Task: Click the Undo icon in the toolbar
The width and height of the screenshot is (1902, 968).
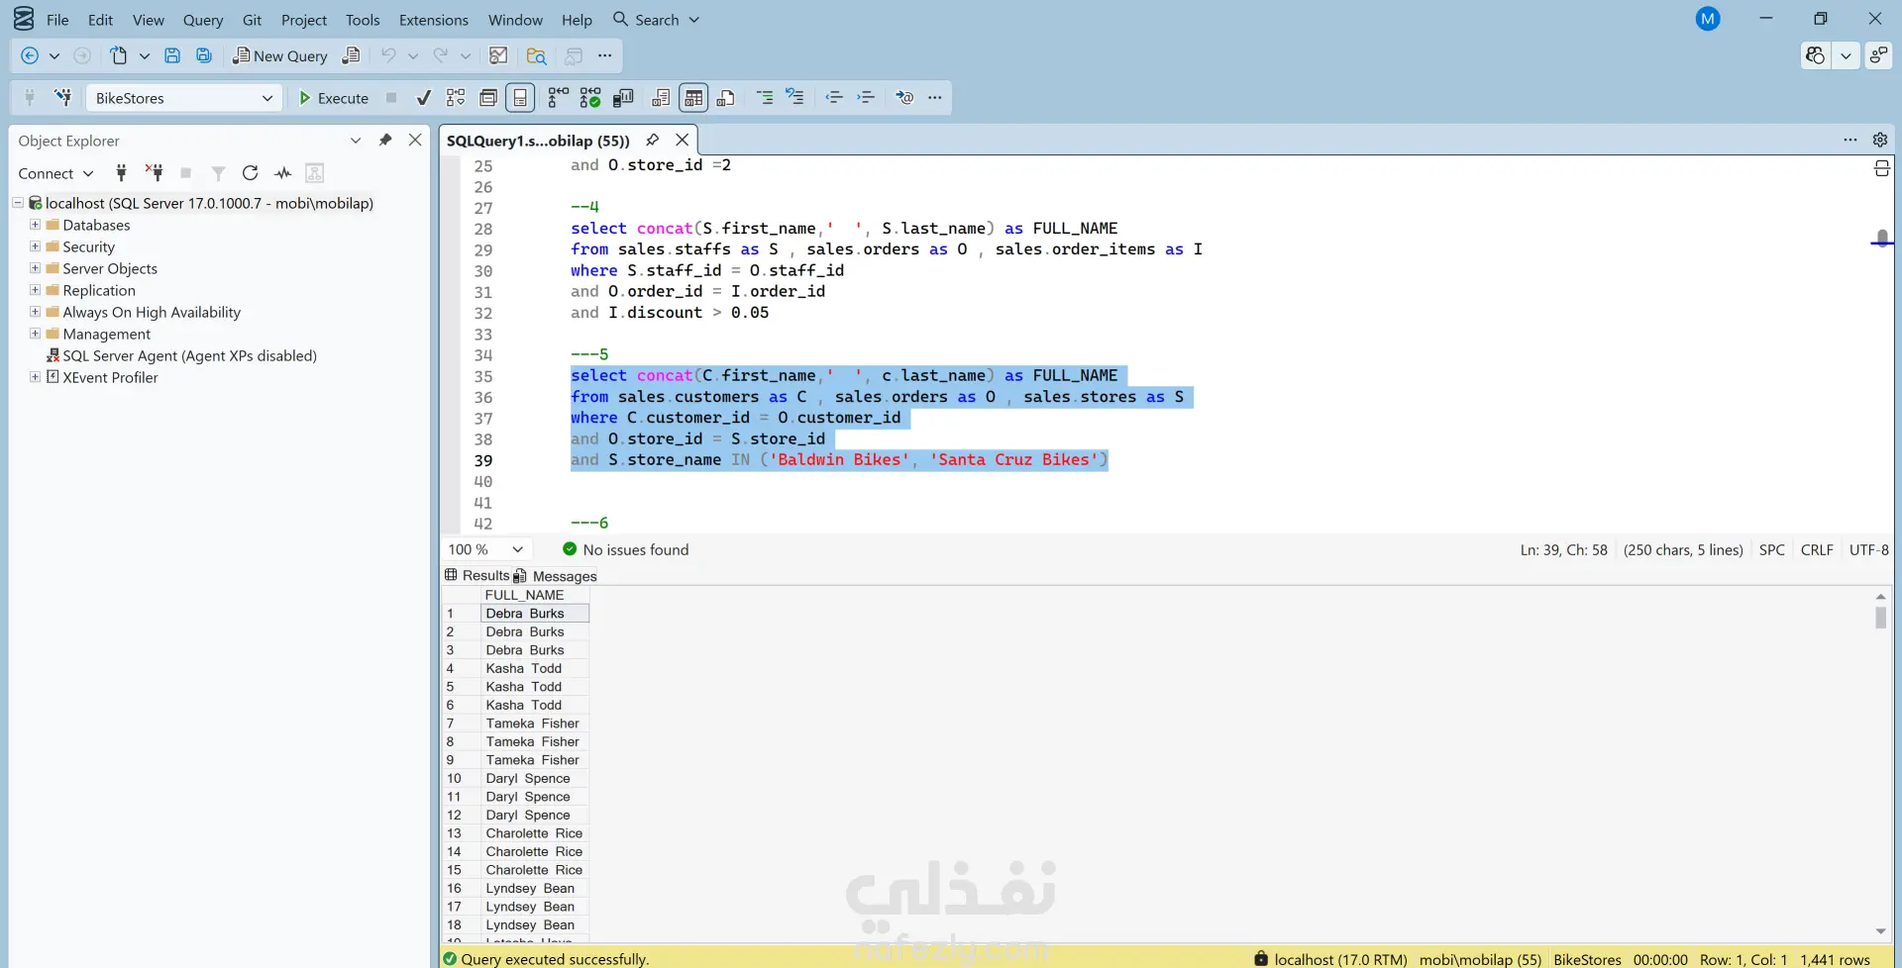Action: pyautogui.click(x=388, y=55)
